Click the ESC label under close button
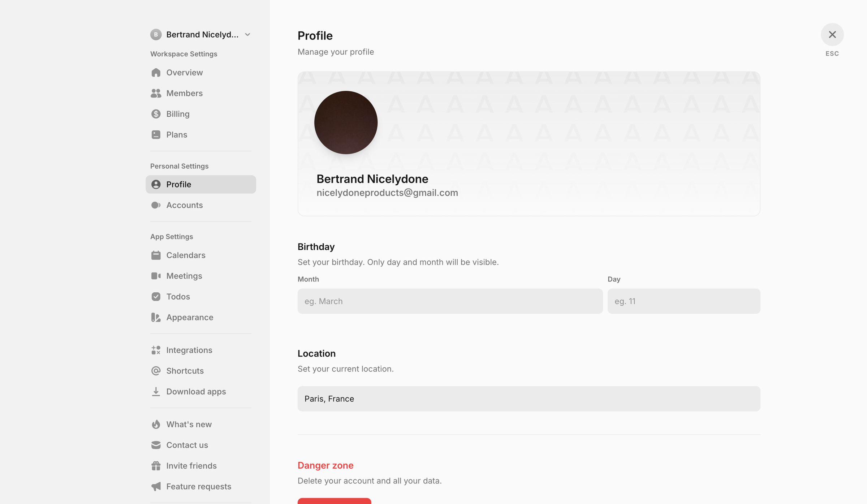867x504 pixels. 832,53
